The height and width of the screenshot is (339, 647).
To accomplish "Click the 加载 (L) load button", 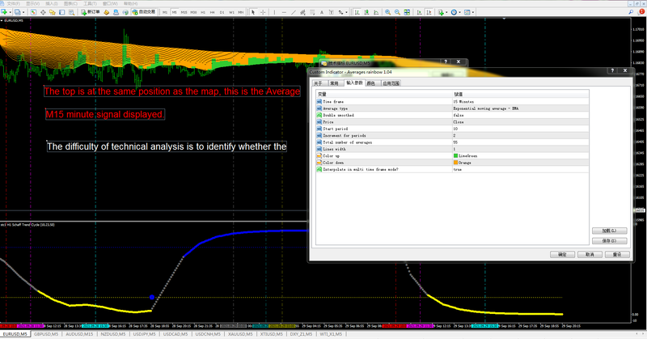I will pos(609,231).
